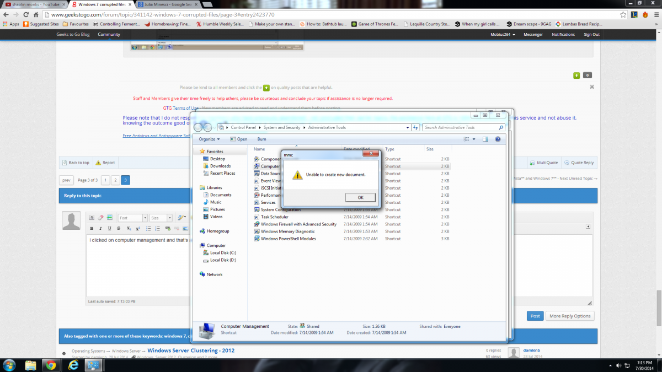Open Notifications in the forum header
The height and width of the screenshot is (372, 662).
[x=563, y=34]
